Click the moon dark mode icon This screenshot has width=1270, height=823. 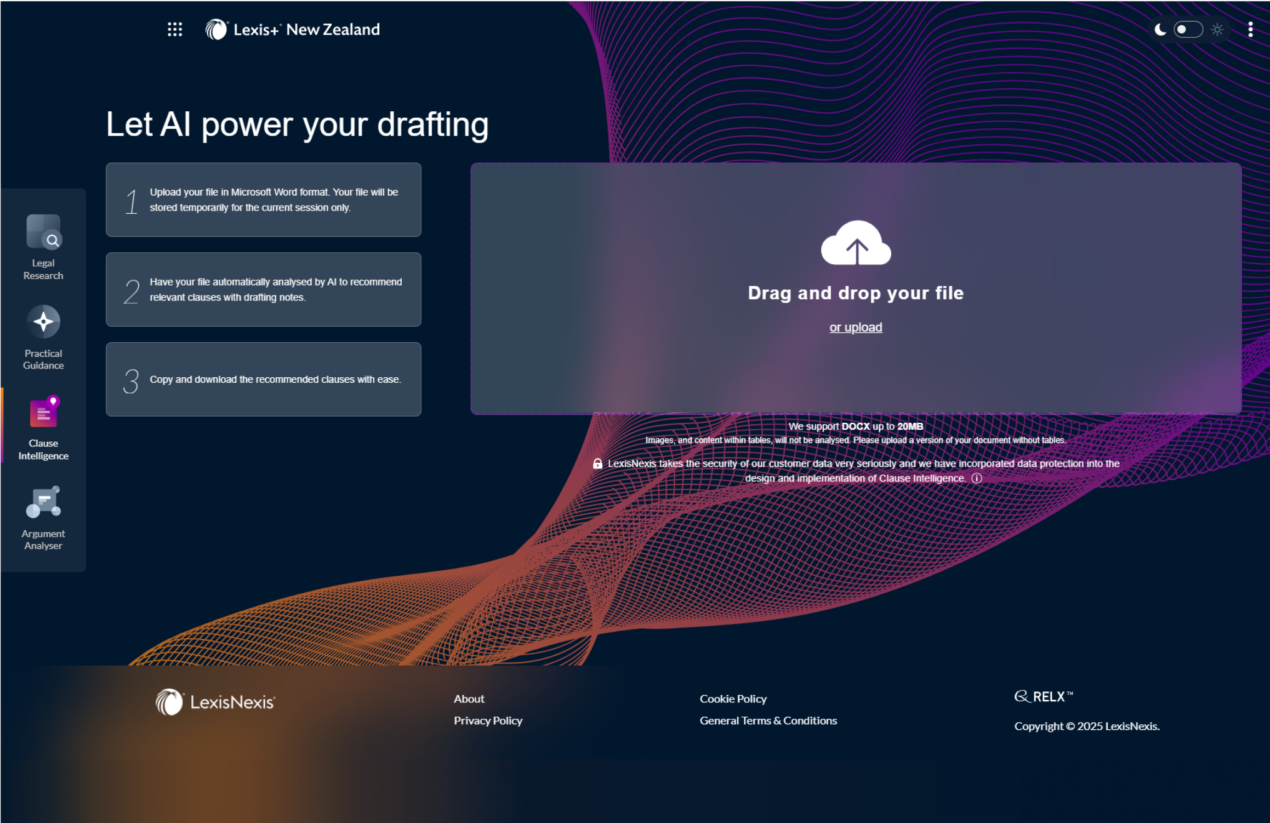[1160, 30]
